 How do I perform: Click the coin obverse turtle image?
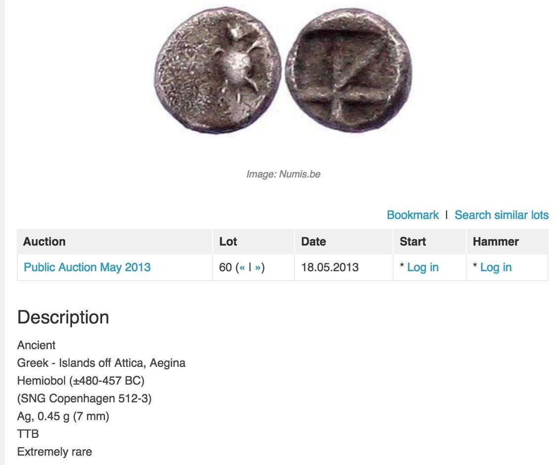pos(219,72)
